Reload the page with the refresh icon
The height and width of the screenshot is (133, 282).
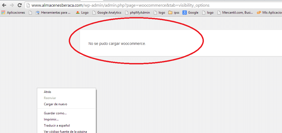[20, 5]
